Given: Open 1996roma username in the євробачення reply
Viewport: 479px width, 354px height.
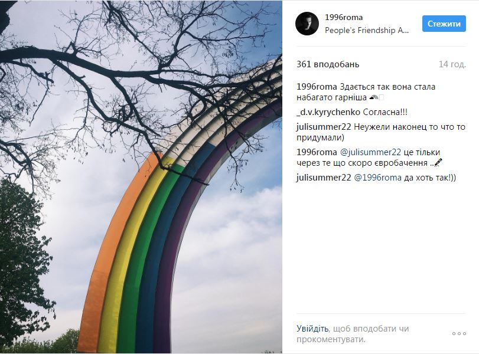Looking at the screenshot, I should pos(317,152).
